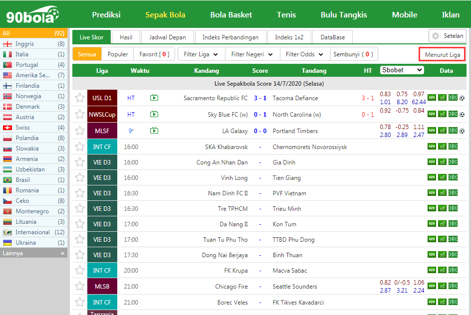
Task: Open H2H icon for Chicago Fire match
Action: pos(432,286)
